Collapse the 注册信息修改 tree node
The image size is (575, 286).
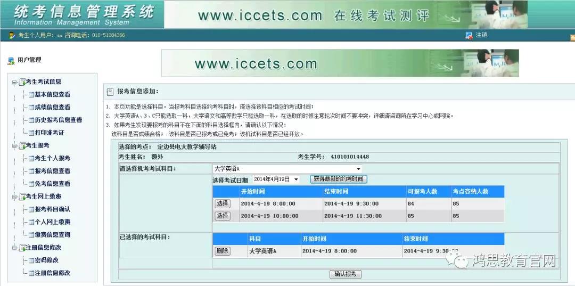click(14, 248)
